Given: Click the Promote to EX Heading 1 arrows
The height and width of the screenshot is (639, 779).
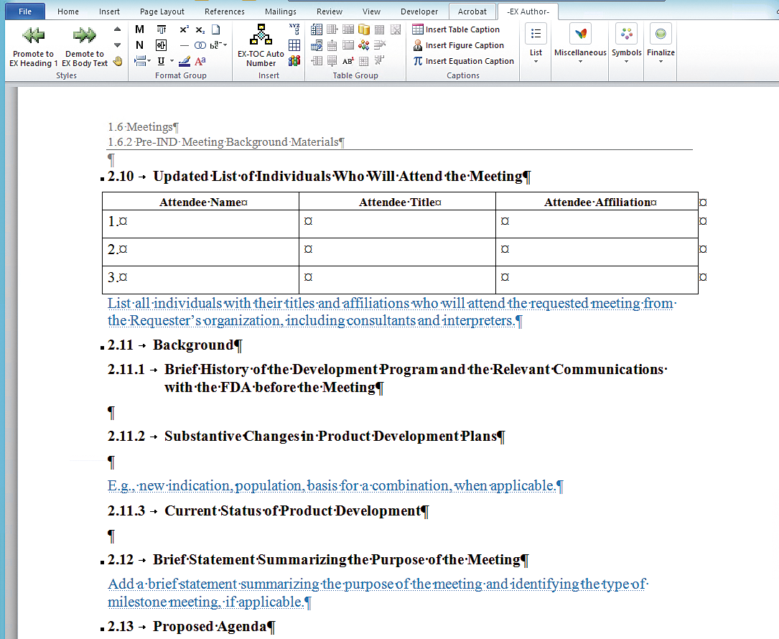Looking at the screenshot, I should [x=33, y=35].
